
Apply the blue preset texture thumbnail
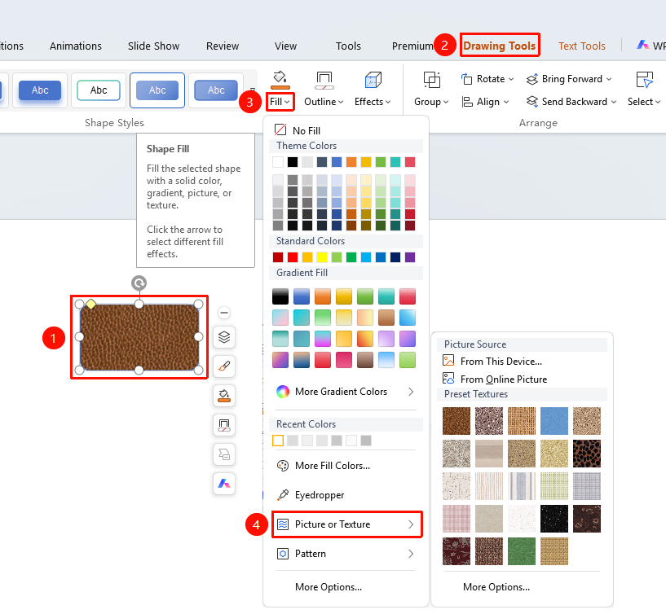554,421
